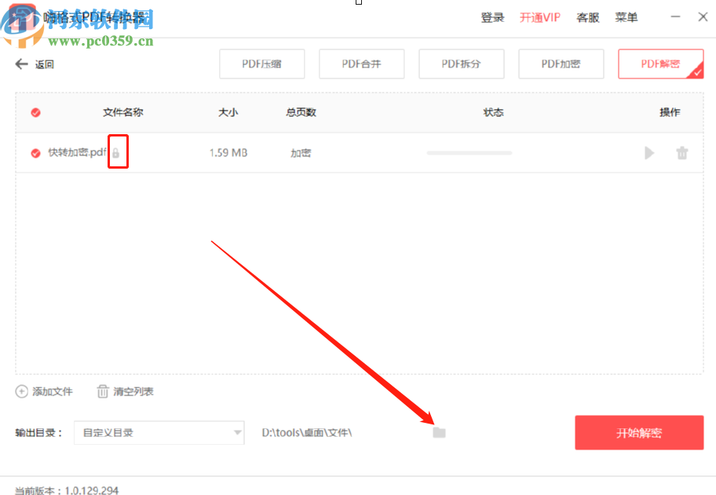Toggle the select-all checkbox in the header row
Image resolution: width=716 pixels, height=495 pixels.
point(35,112)
